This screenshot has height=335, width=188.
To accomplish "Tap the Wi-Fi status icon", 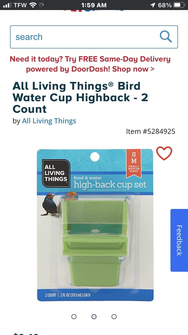I will 33,5.
